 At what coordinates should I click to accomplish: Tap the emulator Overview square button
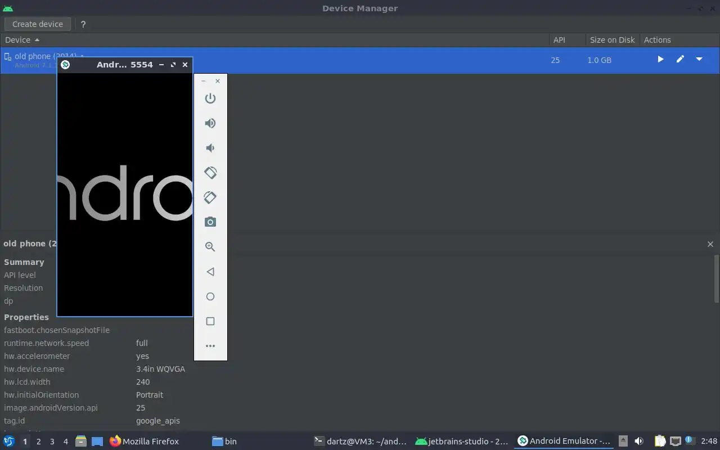coord(210,321)
